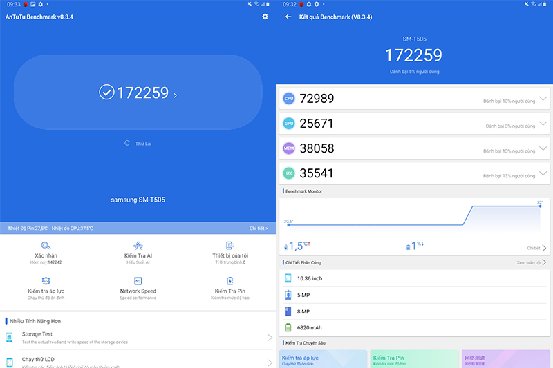This screenshot has height=368, width=553.
Task: Tap the shield icon in right status bar
Action: coord(317,4)
